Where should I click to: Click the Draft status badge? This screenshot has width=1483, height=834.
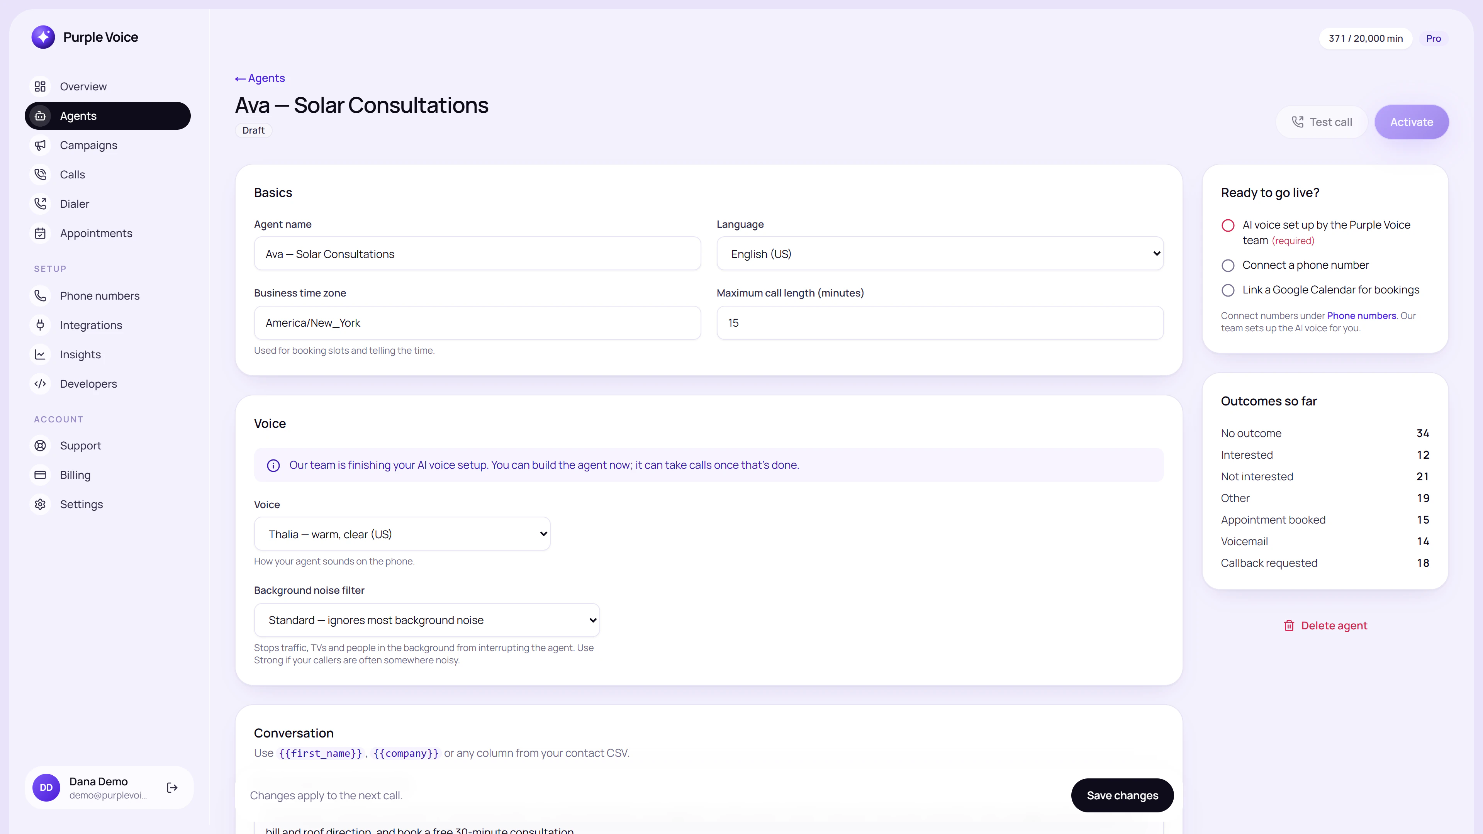tap(253, 131)
